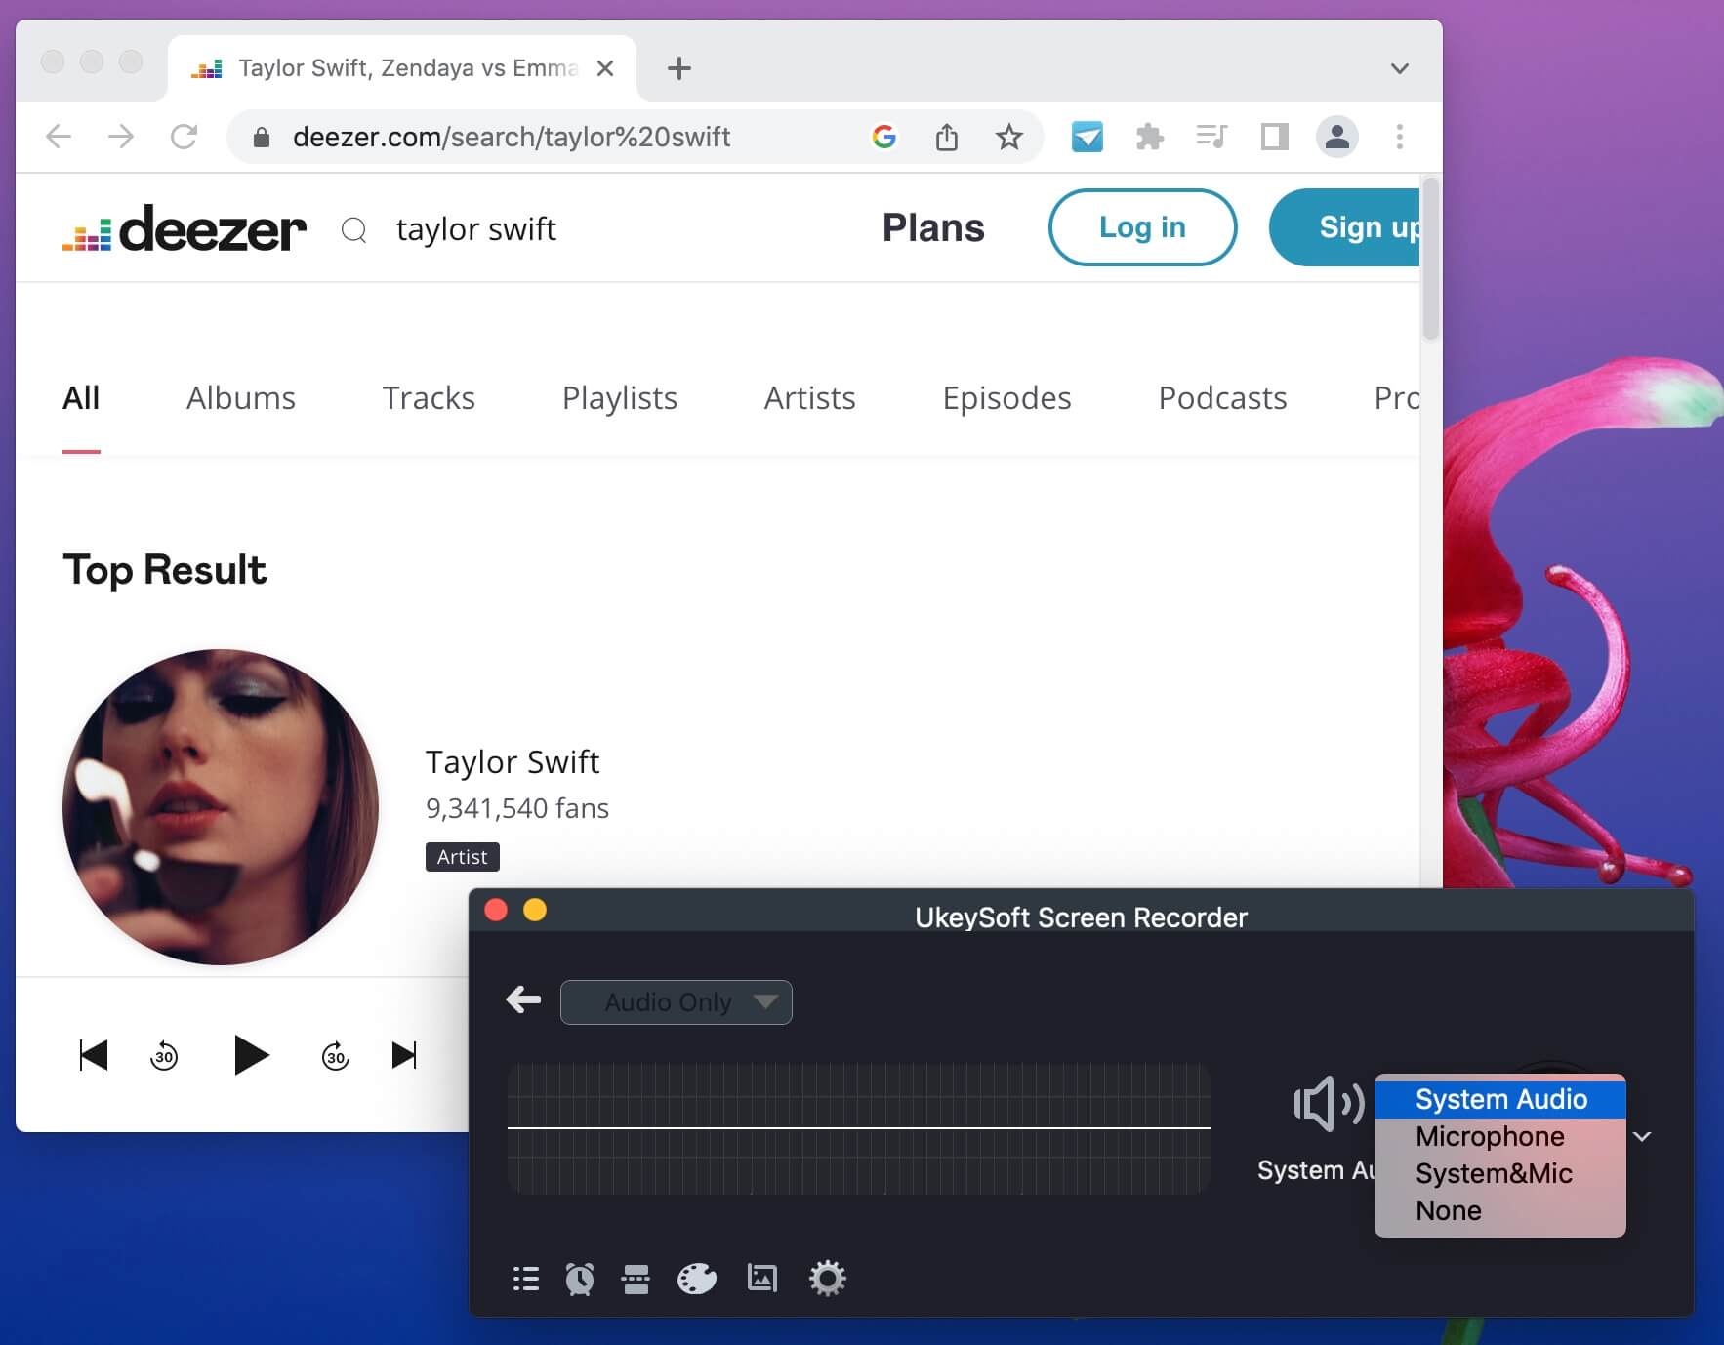Open the color palette icon
This screenshot has height=1345, width=1724.
coord(697,1279)
